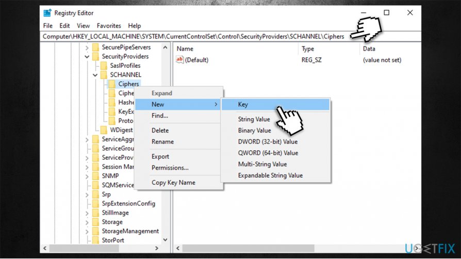Image resolution: width=461 pixels, height=259 pixels.
Task: Expand the Session Manager key
Action: click(x=87, y=167)
